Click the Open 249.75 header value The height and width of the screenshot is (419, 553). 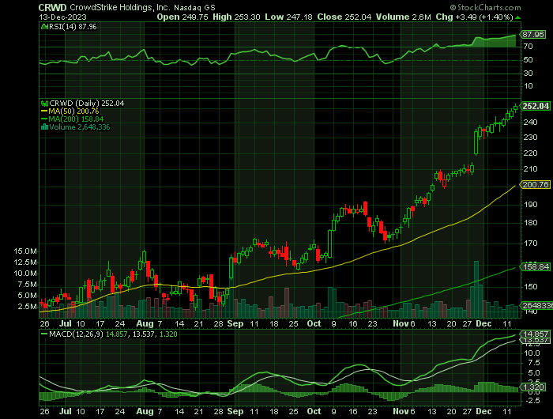[182, 17]
